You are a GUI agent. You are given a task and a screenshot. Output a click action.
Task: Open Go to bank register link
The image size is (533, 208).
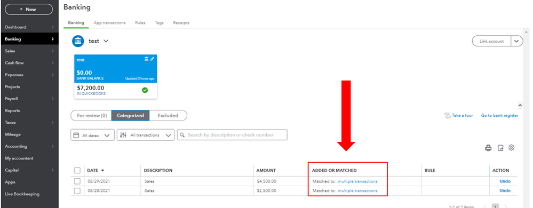[500, 116]
